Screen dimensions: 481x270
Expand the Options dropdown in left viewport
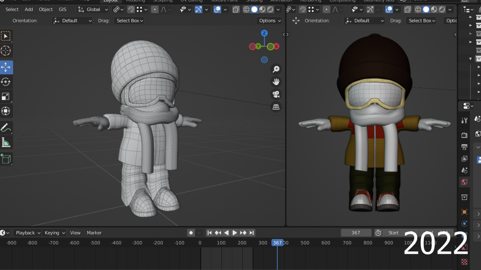270,20
